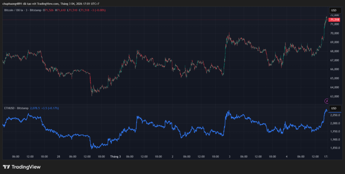345x174 pixels.
Task: Select the ETHUSD Bitstamp legend title
Action: point(16,108)
